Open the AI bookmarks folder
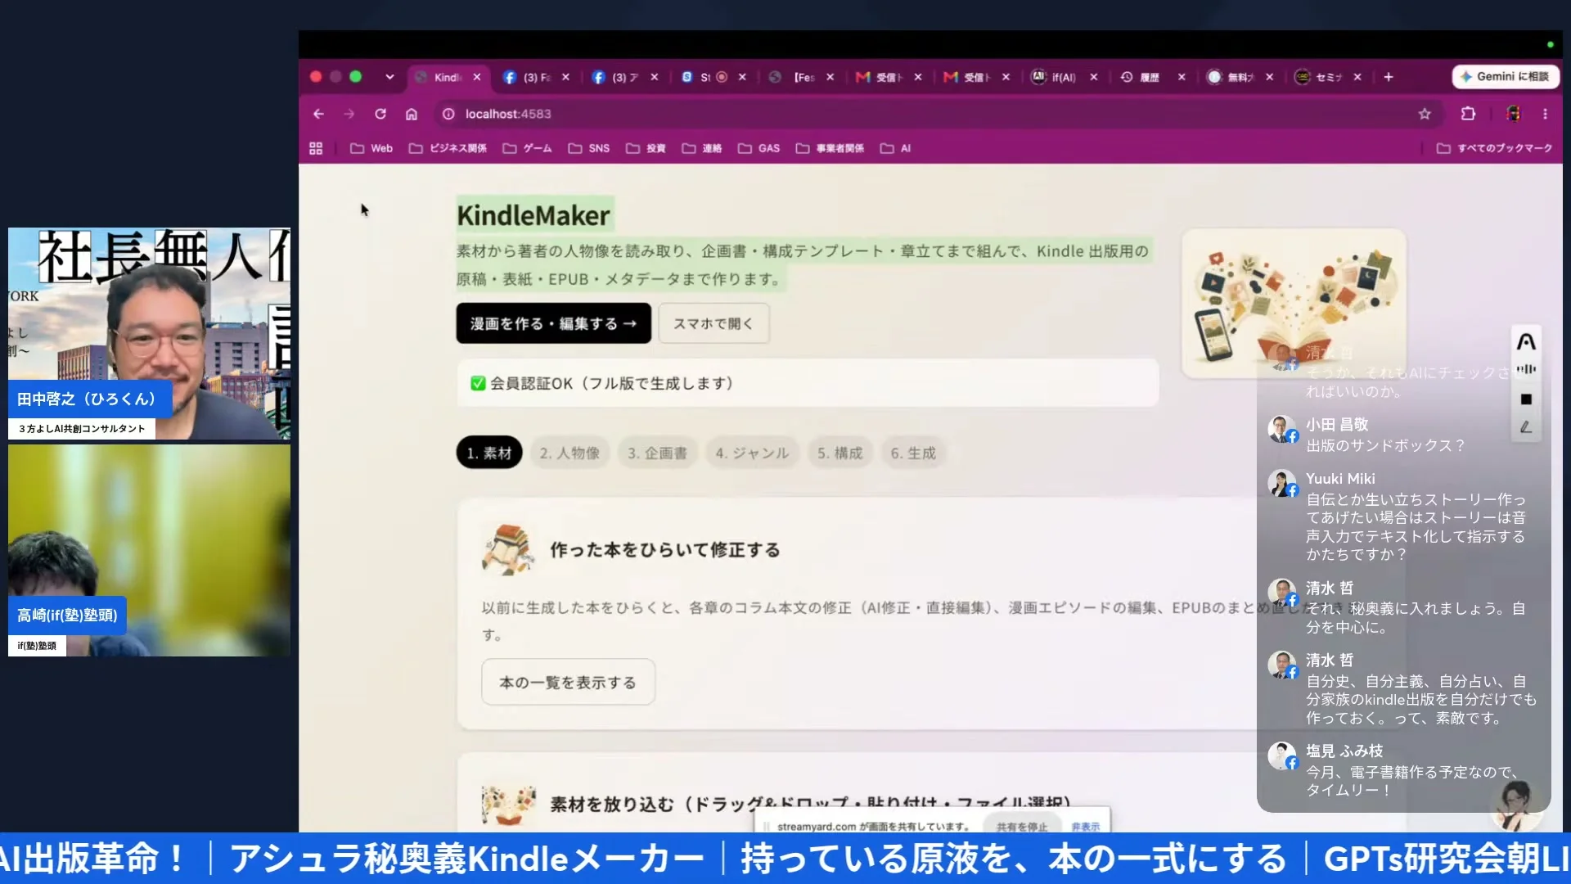 [x=895, y=148]
